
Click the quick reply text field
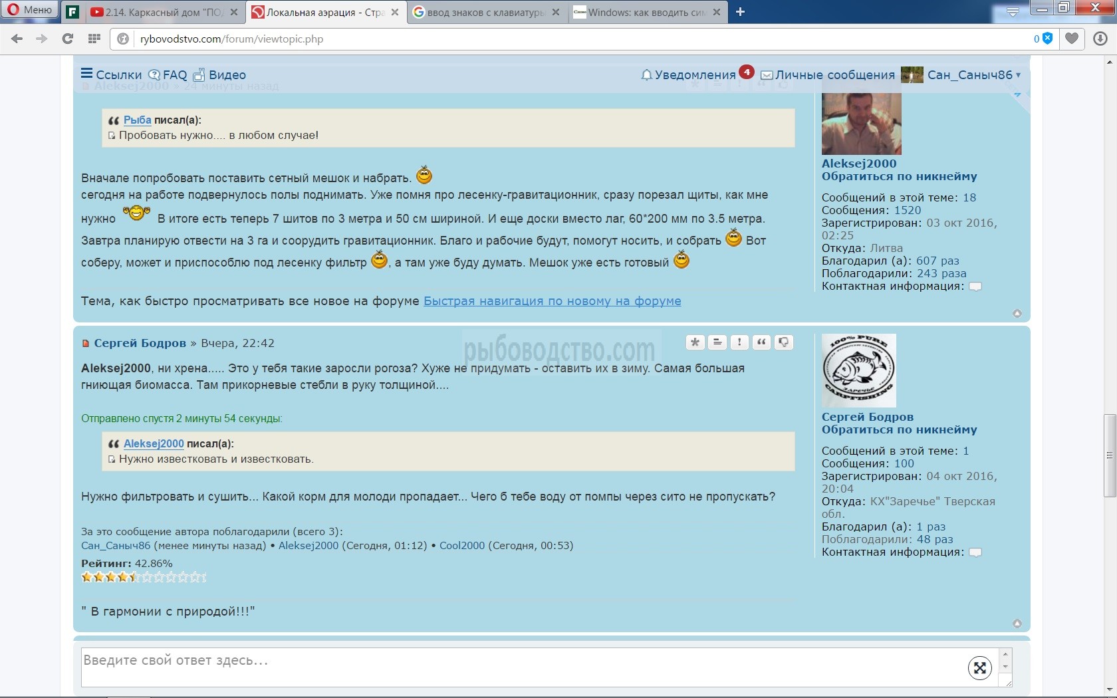tap(540, 667)
